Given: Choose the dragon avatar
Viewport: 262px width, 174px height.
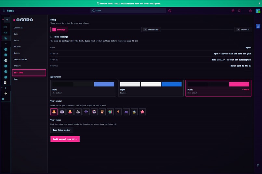Looking at the screenshot, I should pyautogui.click(x=110, y=112).
